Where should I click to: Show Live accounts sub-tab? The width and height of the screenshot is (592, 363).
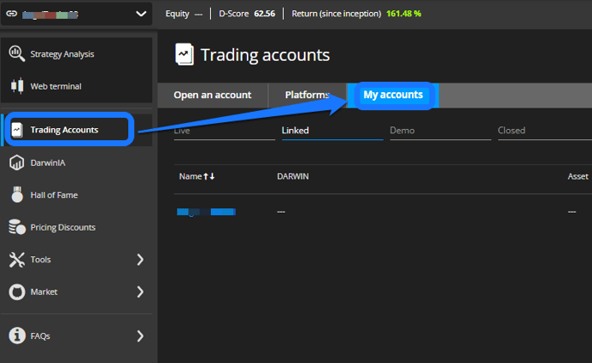point(225,131)
